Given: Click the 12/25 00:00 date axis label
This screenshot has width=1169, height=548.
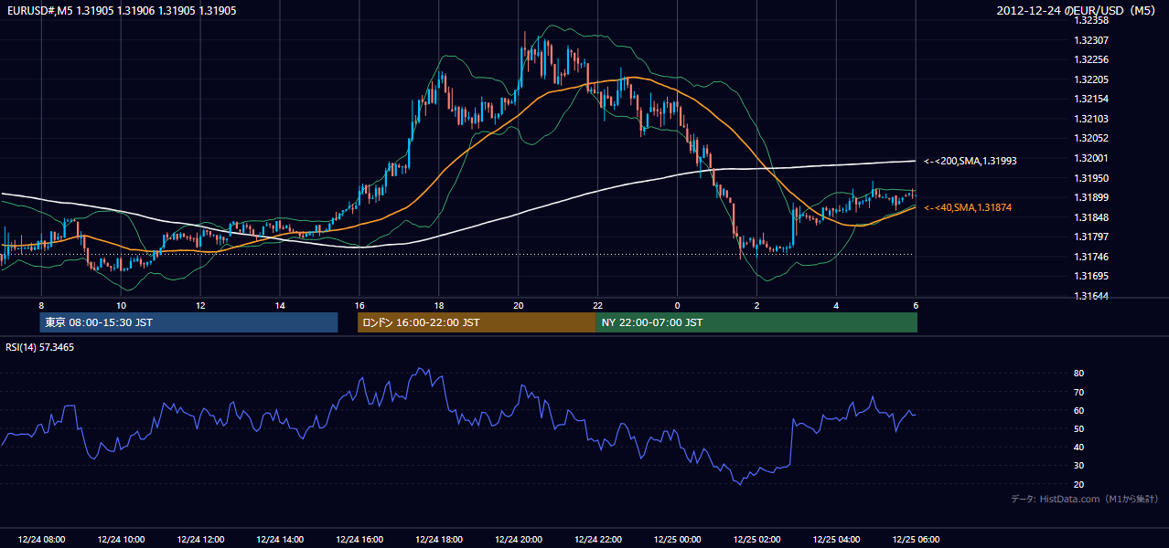Looking at the screenshot, I should pos(677,539).
